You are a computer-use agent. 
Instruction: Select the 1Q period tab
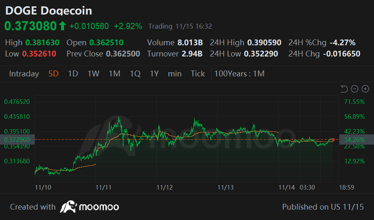click(x=135, y=73)
